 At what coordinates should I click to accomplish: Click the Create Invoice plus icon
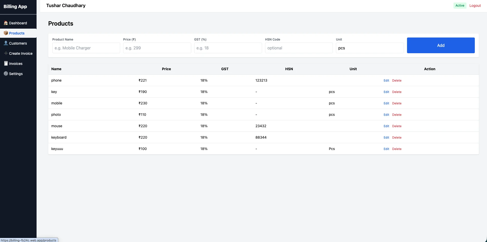tap(6, 53)
